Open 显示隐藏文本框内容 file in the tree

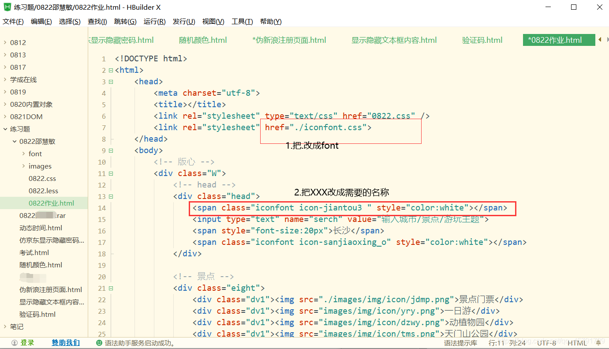pos(52,302)
